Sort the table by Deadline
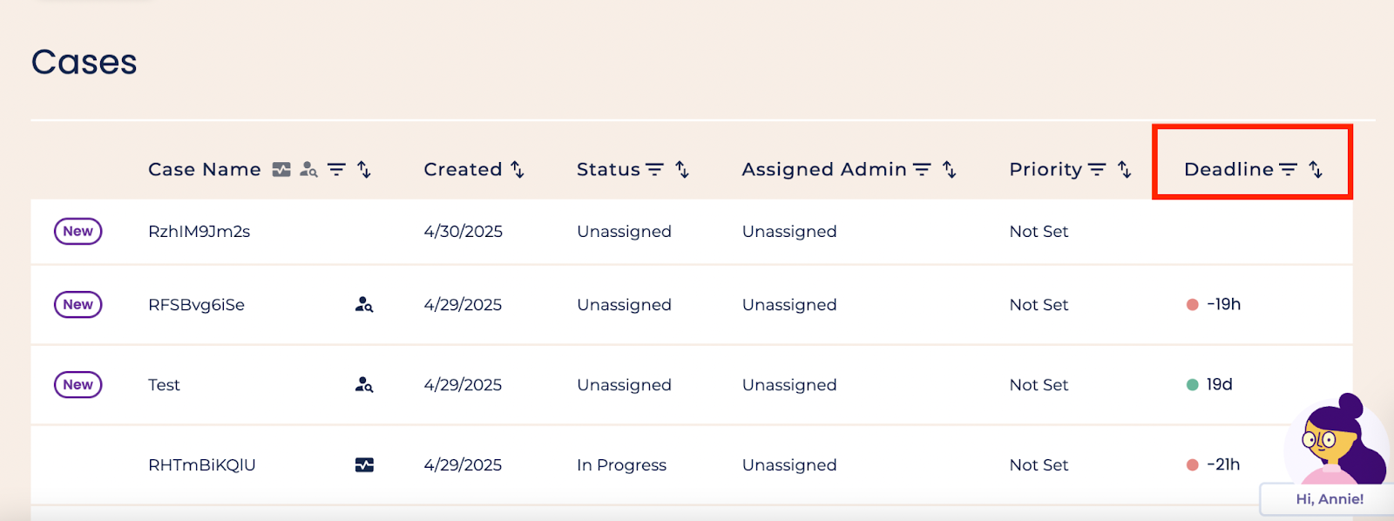The width and height of the screenshot is (1394, 521). (x=1316, y=170)
